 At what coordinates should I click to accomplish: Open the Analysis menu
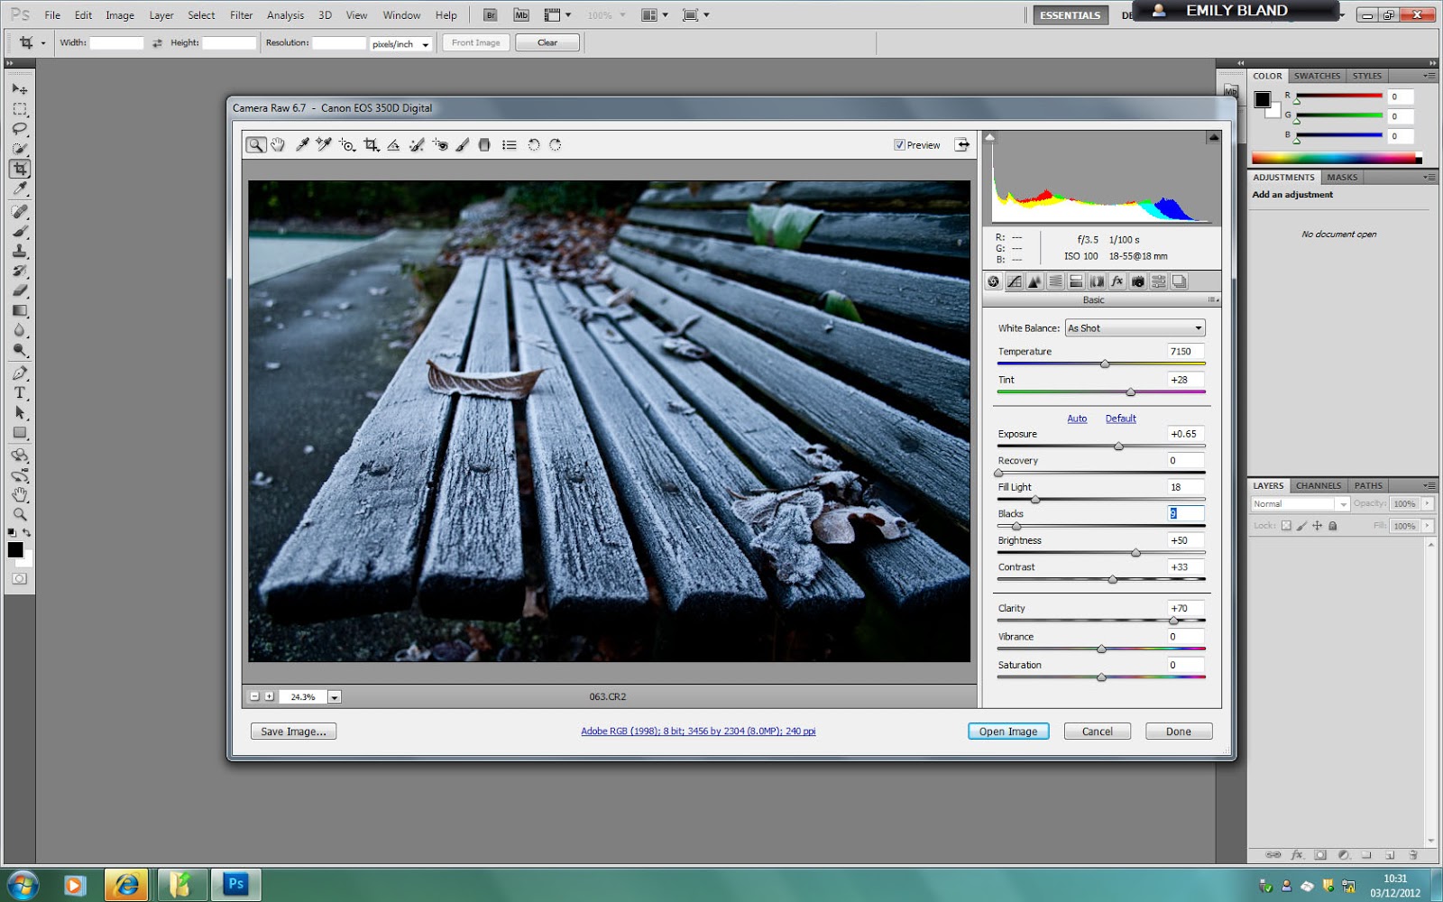click(x=285, y=15)
